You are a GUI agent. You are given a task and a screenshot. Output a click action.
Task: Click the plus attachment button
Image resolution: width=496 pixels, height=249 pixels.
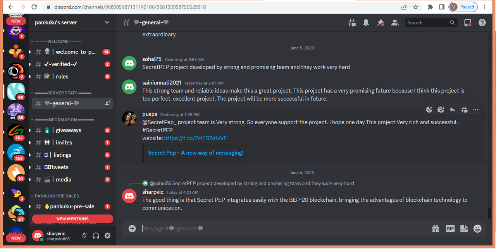click(x=132, y=228)
